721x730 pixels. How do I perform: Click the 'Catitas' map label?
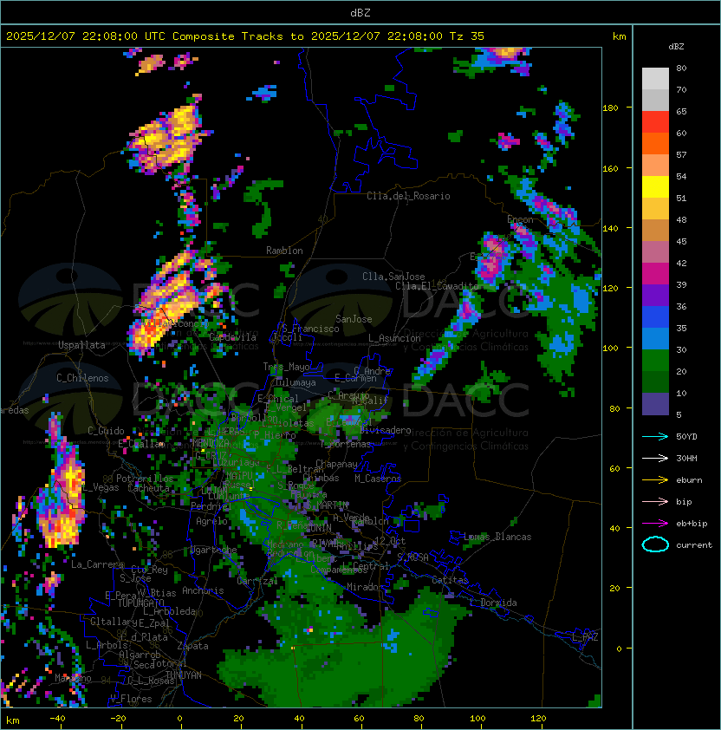point(450,580)
